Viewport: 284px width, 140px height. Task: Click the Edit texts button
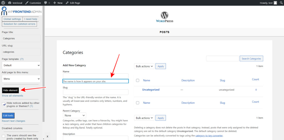[x=8, y=116]
